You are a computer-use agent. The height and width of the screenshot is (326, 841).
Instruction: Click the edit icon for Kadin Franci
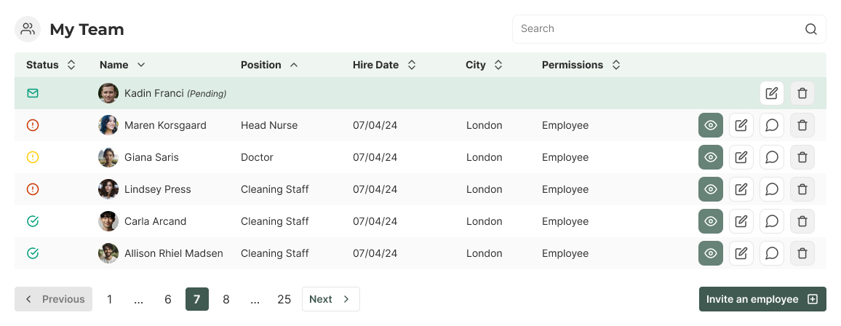(x=772, y=93)
